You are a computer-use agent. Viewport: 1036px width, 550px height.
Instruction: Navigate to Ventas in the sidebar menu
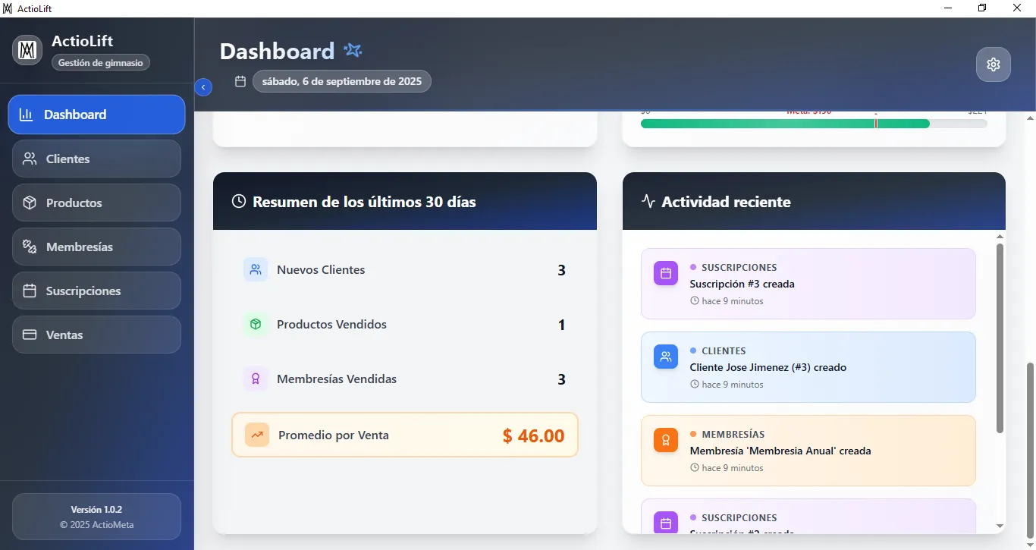(96, 335)
